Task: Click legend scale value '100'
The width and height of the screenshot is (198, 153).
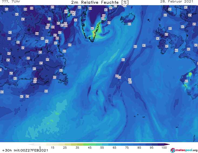Action: click(x=164, y=148)
